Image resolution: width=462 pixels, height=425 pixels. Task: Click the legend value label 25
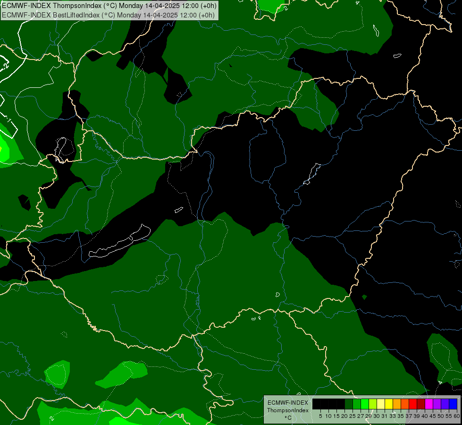click(353, 416)
